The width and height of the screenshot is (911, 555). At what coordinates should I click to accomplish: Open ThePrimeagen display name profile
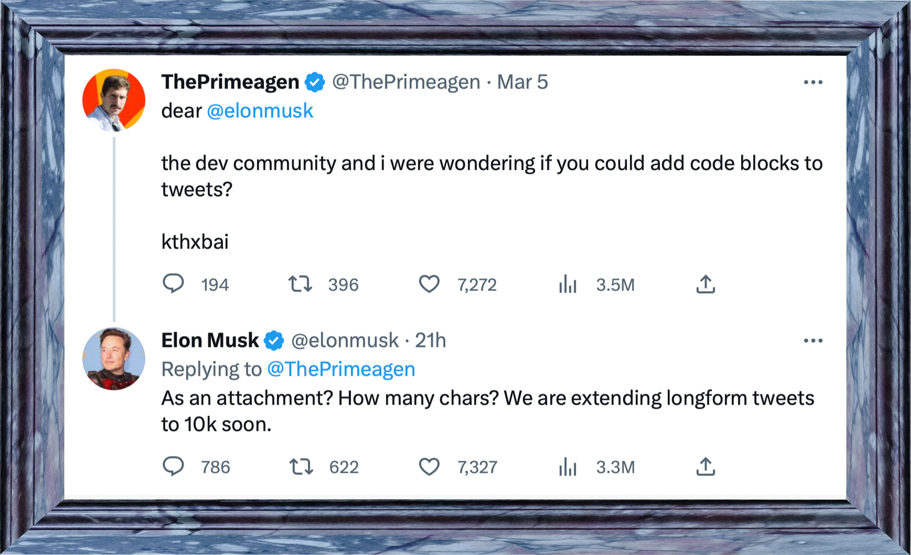coord(230,82)
